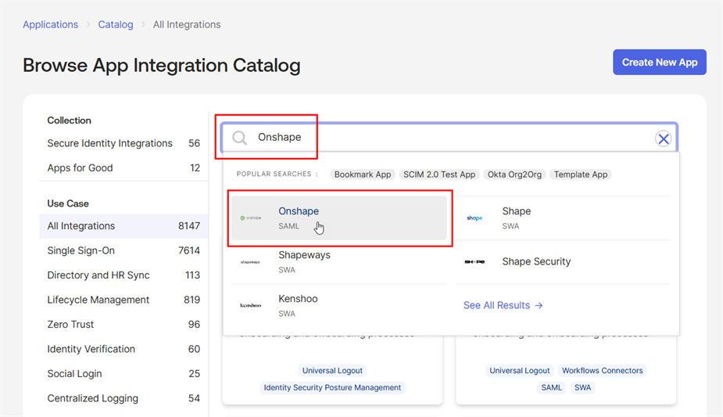Click the Shape Security logo icon

click(474, 262)
